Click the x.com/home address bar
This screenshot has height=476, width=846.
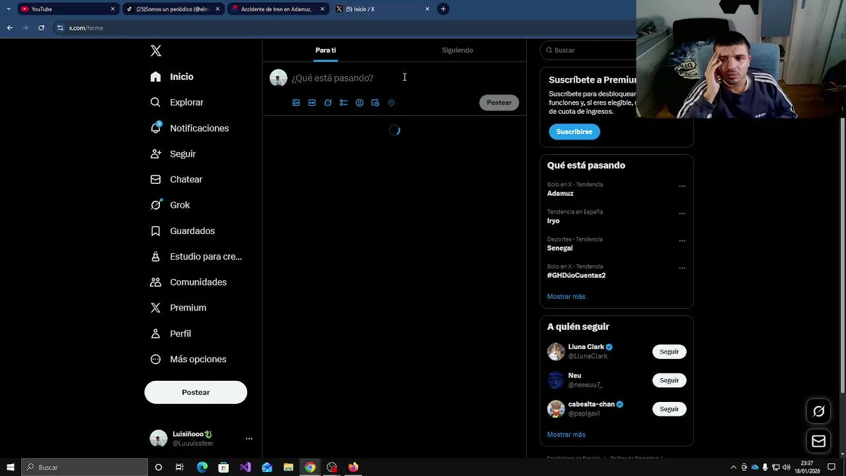coord(344,28)
